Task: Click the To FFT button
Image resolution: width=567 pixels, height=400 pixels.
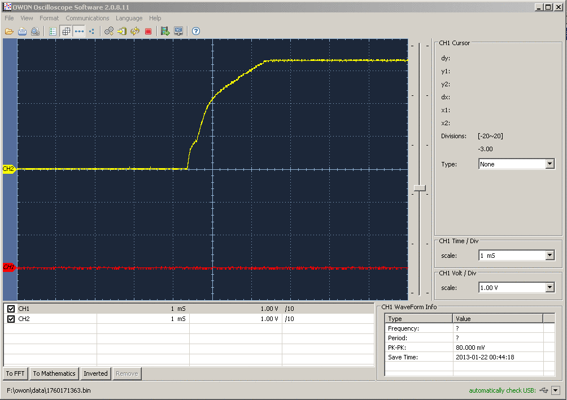Action: pyautogui.click(x=15, y=373)
